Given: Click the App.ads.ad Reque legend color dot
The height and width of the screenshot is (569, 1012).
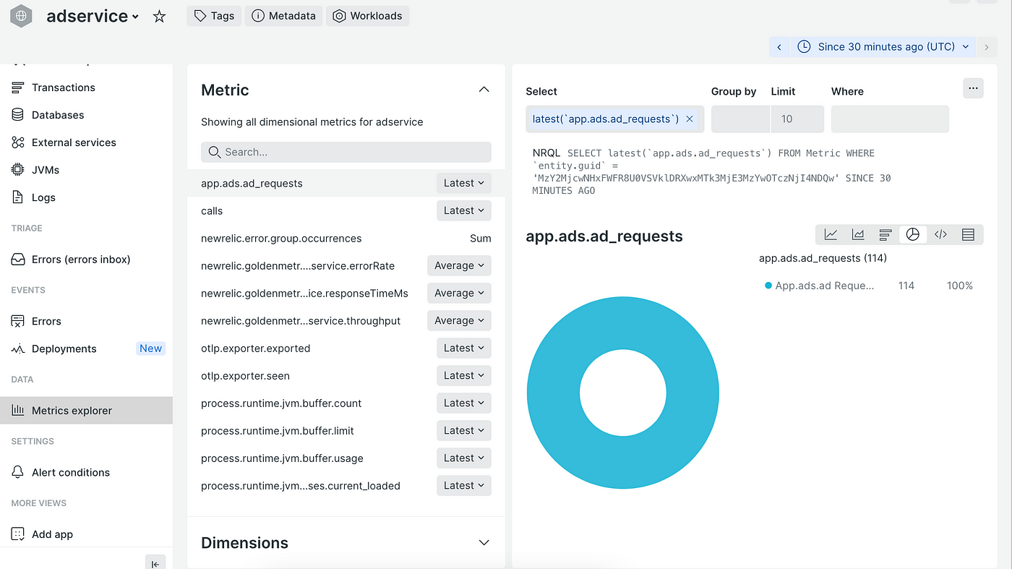Looking at the screenshot, I should (768, 286).
